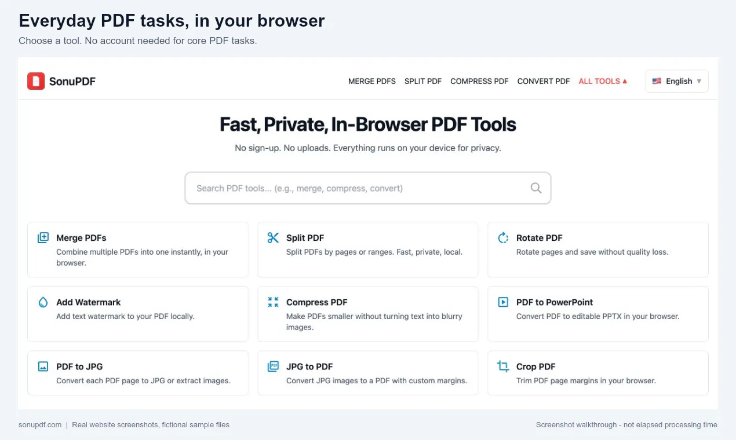Image resolution: width=736 pixels, height=440 pixels.
Task: Select the Compress PDF card title
Action: pyautogui.click(x=317, y=302)
